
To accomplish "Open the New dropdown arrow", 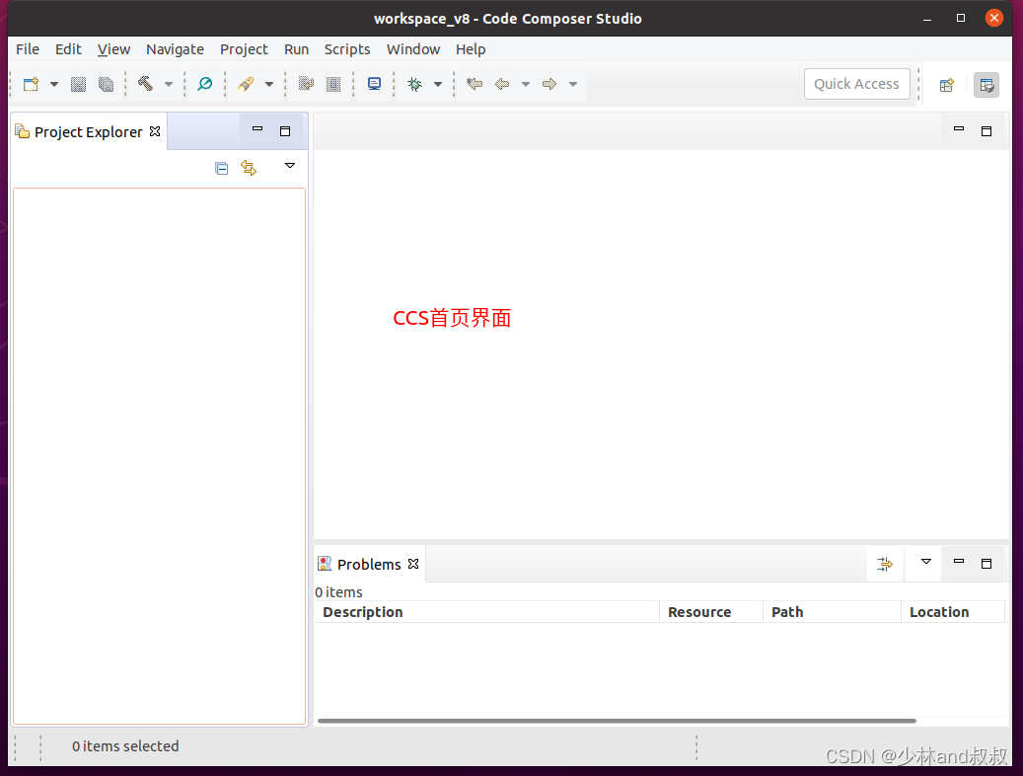I will point(54,84).
